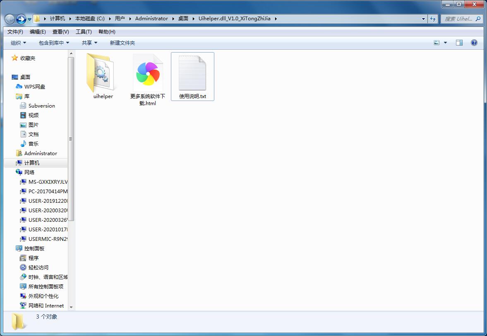Open MS-GXKIXRYJLV network computer

[x=48, y=182]
